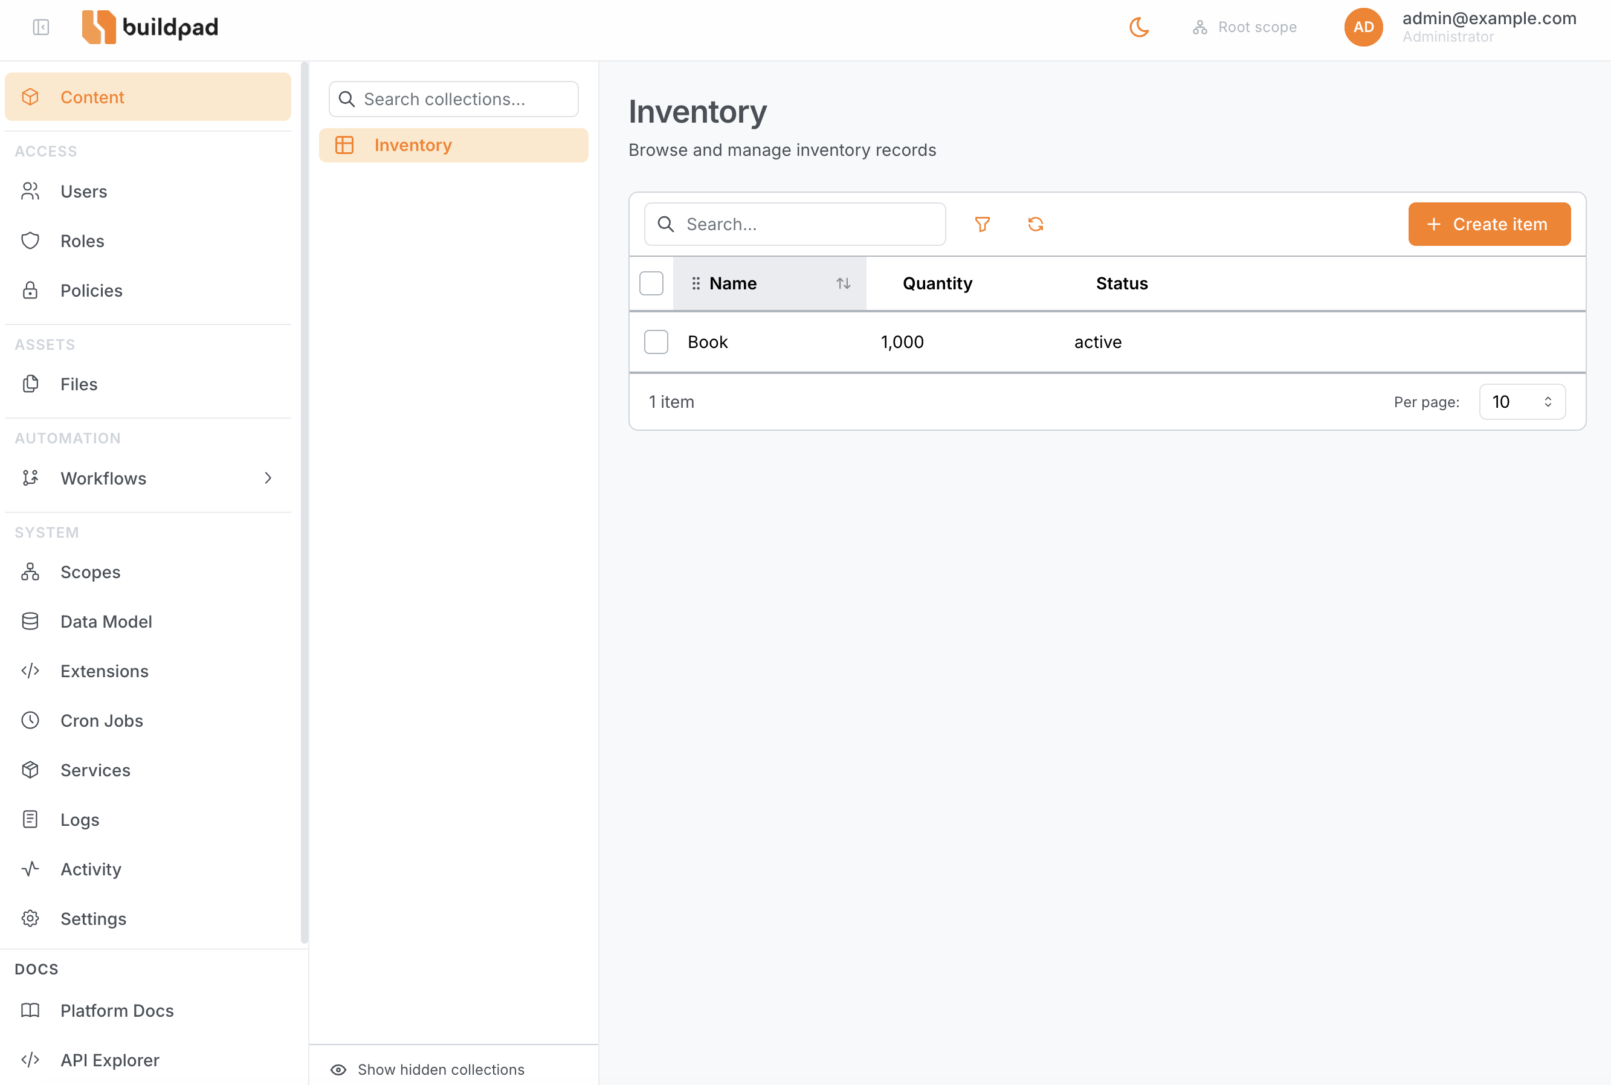Open the Content section
This screenshot has height=1085, width=1611.
pos(148,97)
